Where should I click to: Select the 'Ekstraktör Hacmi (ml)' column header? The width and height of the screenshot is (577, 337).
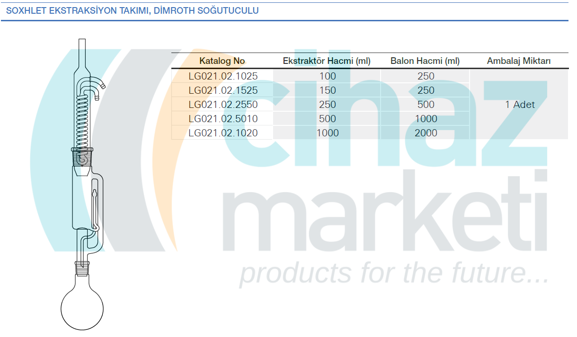[x=327, y=61]
